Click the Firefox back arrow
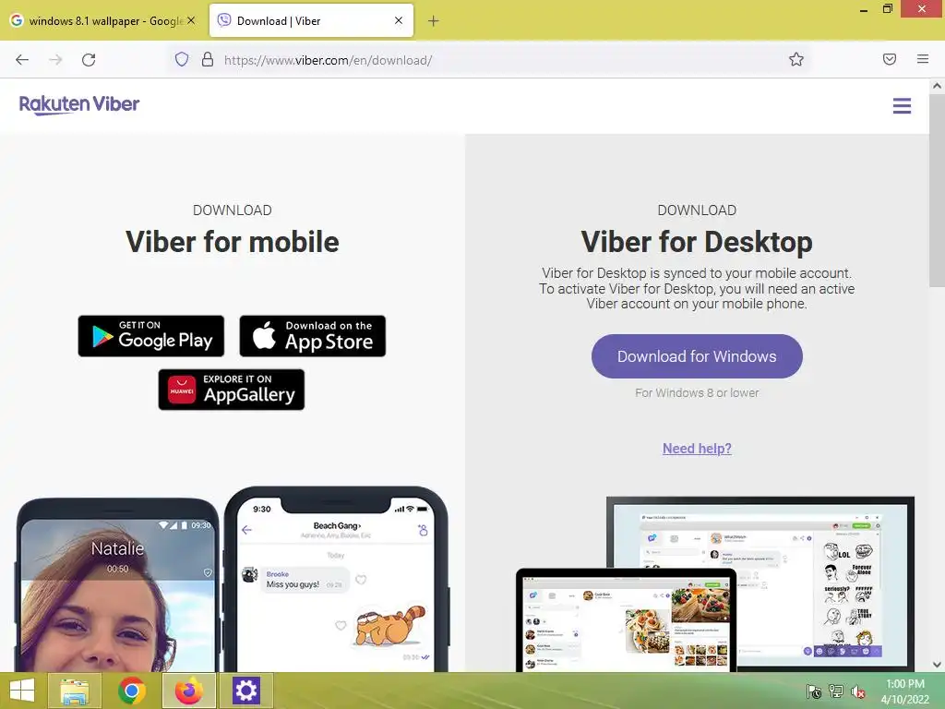The width and height of the screenshot is (945, 709). (22, 60)
